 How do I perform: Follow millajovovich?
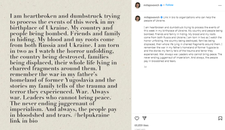pos(169,5)
